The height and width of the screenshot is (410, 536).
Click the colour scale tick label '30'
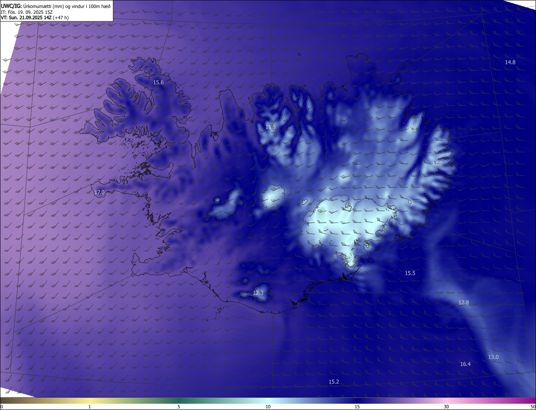coord(446,407)
